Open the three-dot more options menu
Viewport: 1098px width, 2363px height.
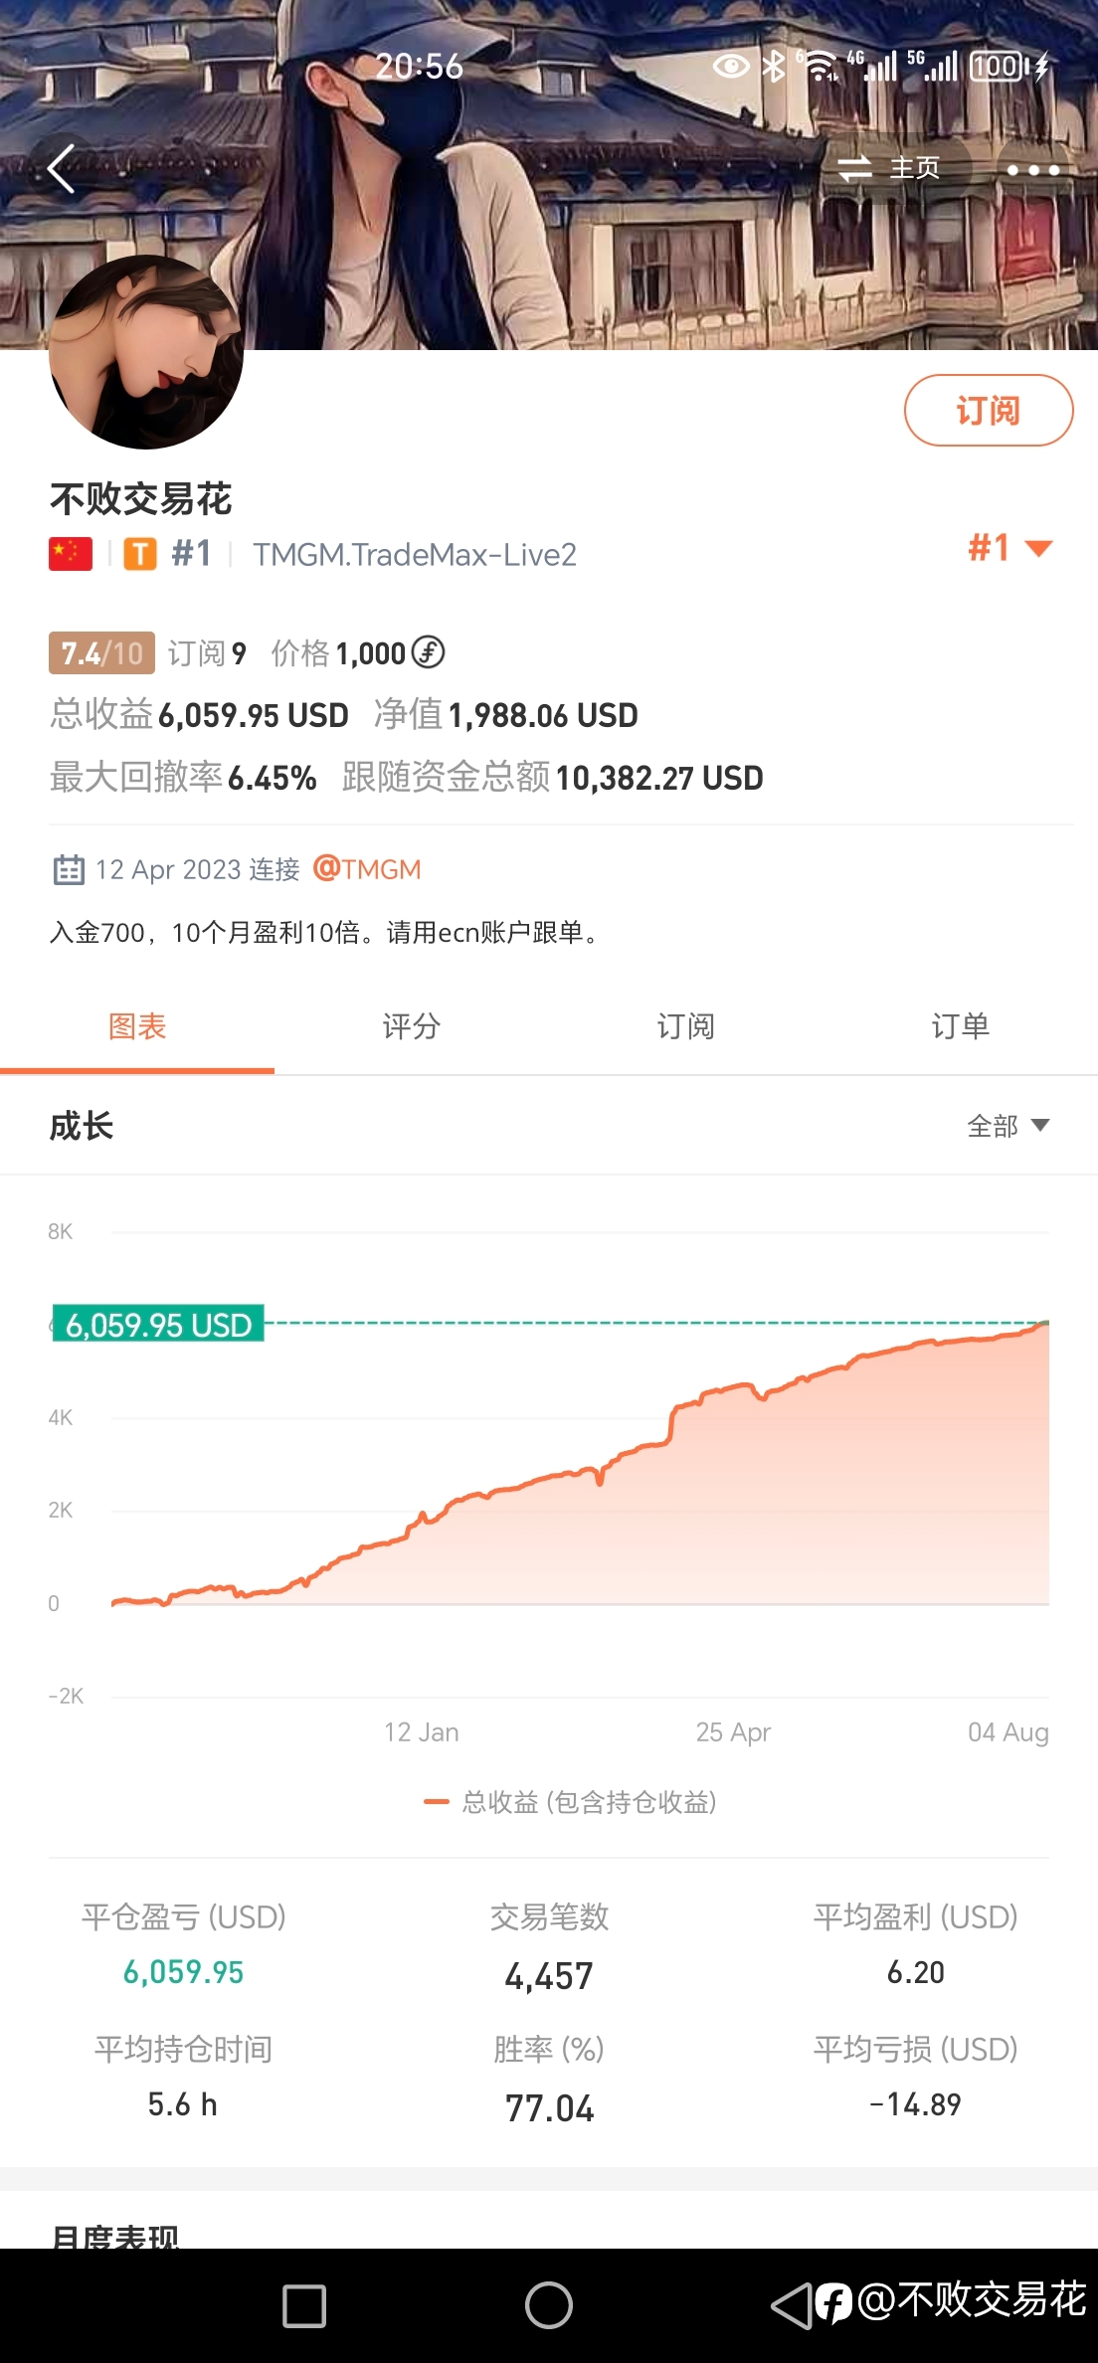[x=1033, y=170]
